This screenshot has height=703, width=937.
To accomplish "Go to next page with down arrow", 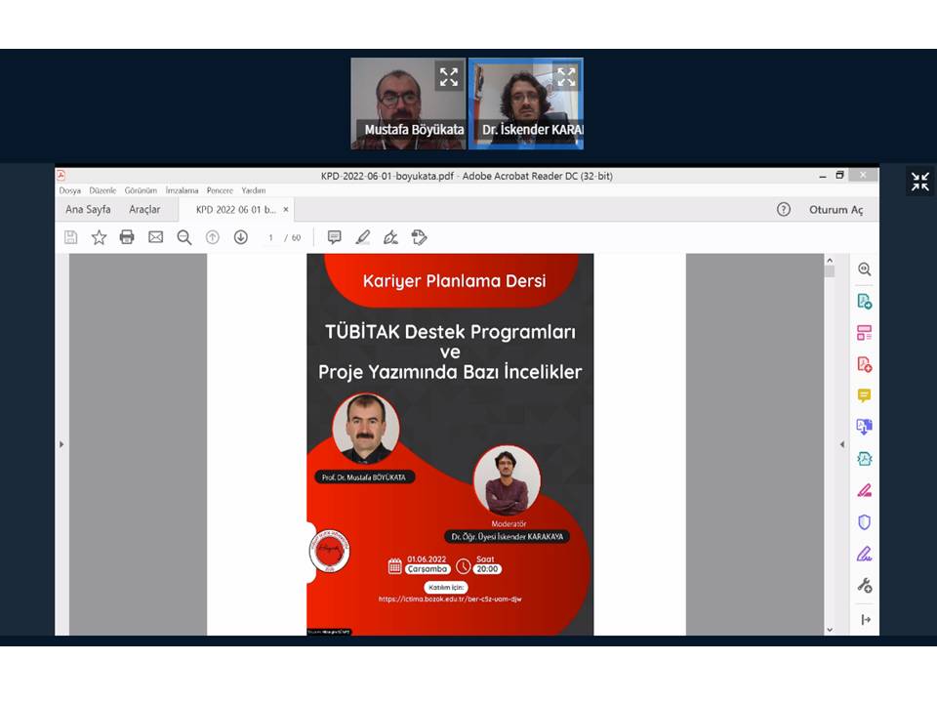I will point(240,237).
